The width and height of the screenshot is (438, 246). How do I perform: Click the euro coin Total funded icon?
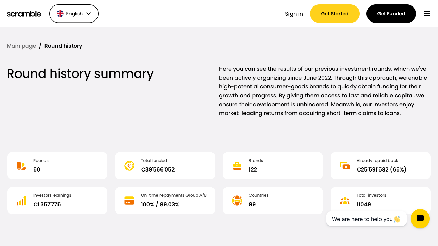(129, 165)
